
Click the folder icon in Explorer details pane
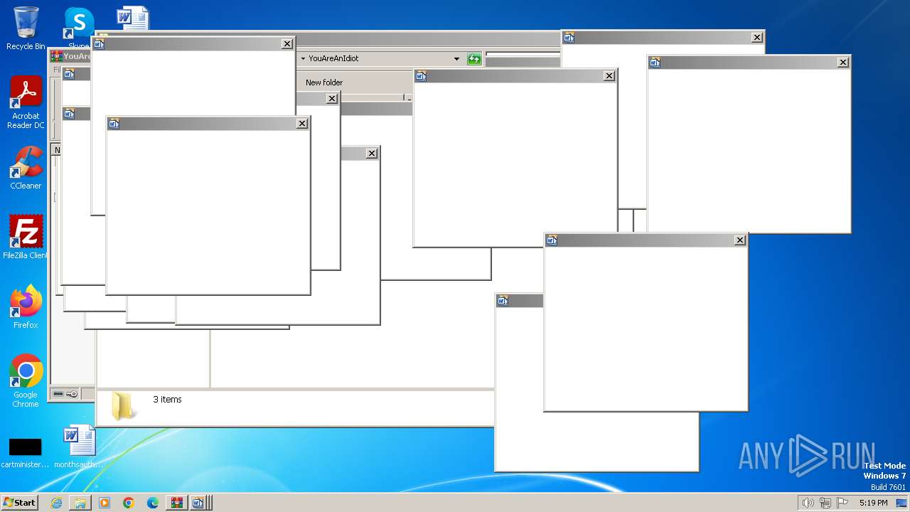coord(123,405)
